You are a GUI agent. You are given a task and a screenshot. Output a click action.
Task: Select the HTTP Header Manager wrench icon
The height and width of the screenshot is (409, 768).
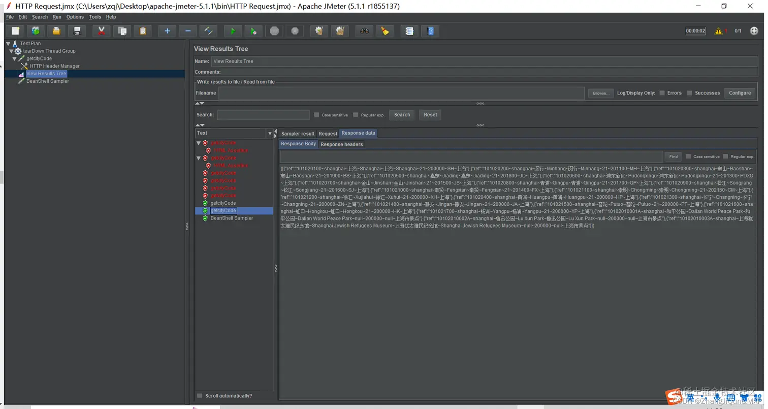point(24,66)
